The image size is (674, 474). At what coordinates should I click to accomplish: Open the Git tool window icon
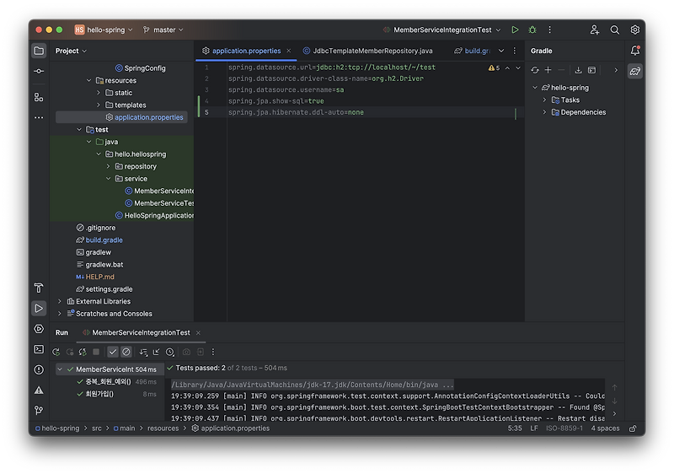(x=39, y=411)
